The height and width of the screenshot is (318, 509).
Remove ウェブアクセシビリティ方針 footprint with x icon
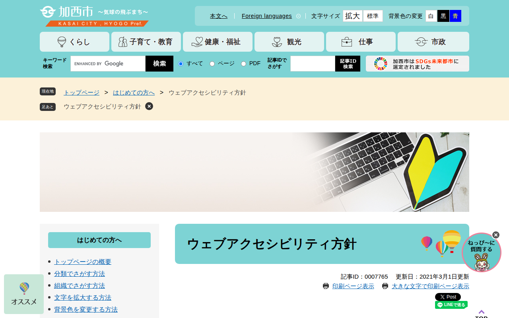[149, 106]
